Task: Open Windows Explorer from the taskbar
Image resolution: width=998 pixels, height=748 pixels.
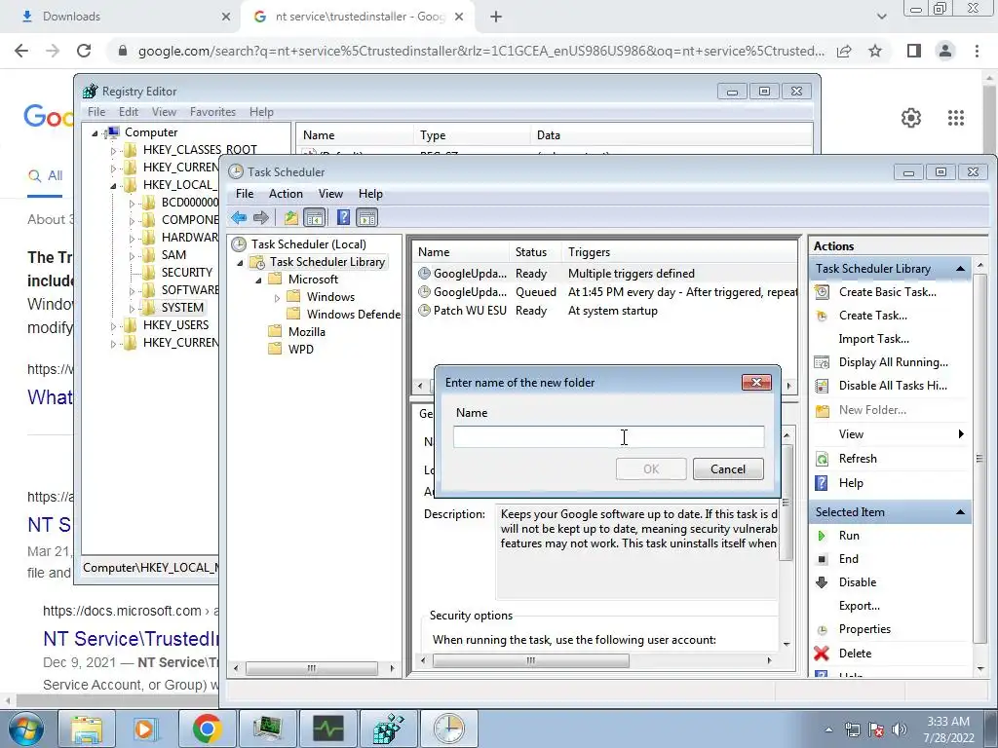Action: [x=86, y=729]
